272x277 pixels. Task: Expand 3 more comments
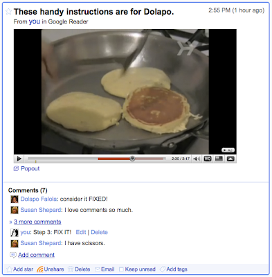tap(37, 222)
